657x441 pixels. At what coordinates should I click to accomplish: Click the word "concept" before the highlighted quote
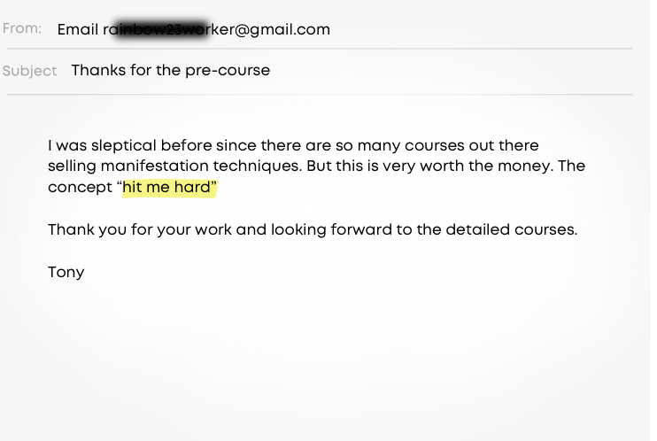tap(79, 187)
